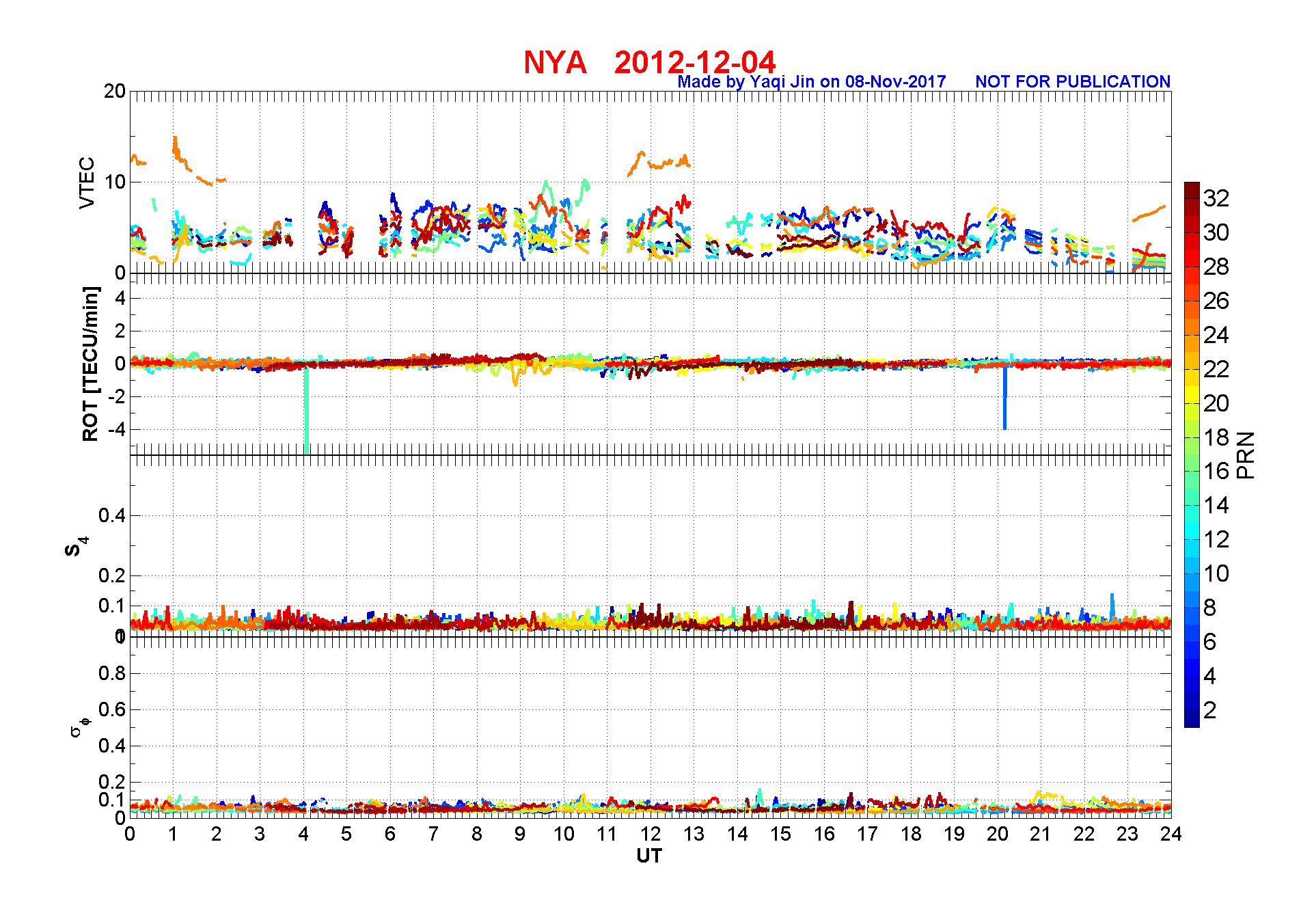Screen dimensions: 1301x909
Task: Click the blue downward ROT spike near UT 20
Action: [x=1004, y=398]
